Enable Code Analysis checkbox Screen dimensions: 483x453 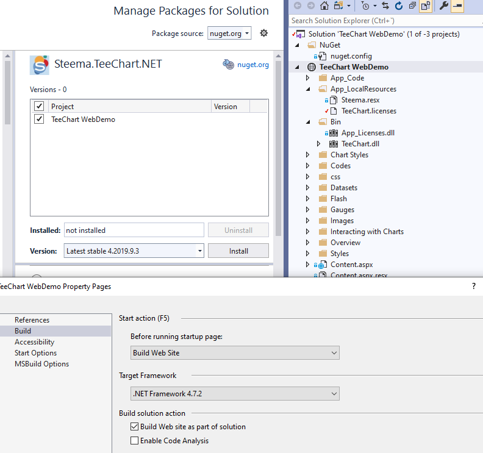tap(134, 441)
